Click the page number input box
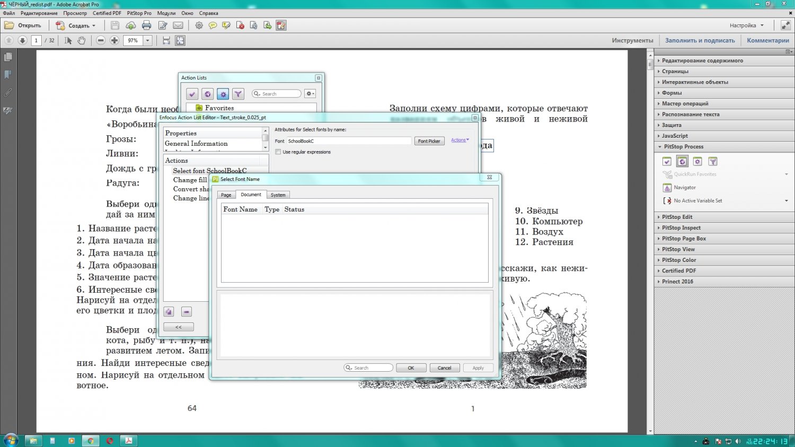The width and height of the screenshot is (795, 447). 36,40
